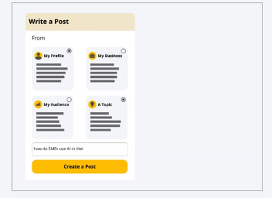The height and width of the screenshot is (198, 272).
Task: Select the My Profile radio button
Action: (69, 51)
